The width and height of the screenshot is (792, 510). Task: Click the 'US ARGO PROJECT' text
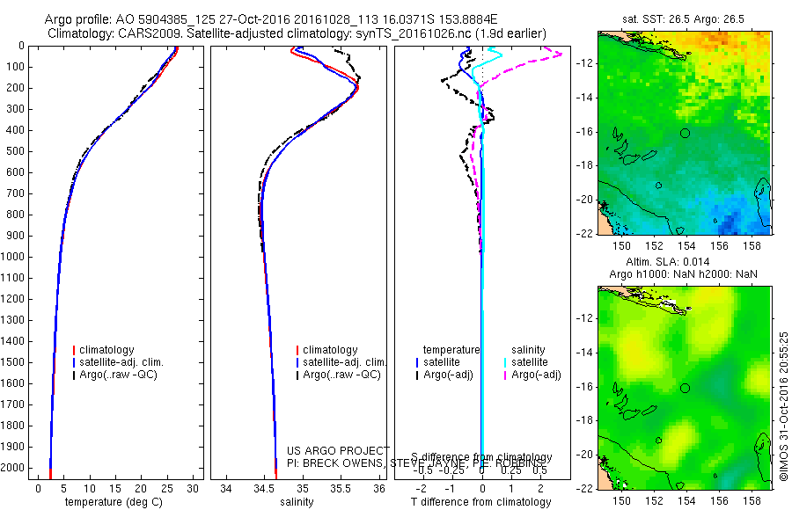[x=338, y=450]
